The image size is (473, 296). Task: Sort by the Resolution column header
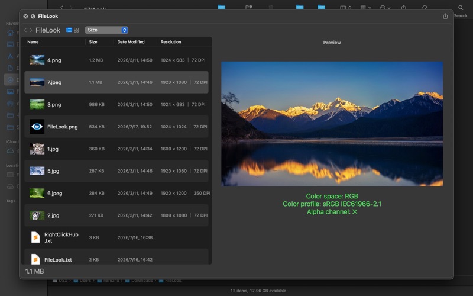(171, 42)
